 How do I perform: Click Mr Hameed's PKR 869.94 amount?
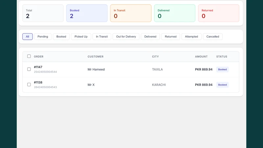[203, 69]
